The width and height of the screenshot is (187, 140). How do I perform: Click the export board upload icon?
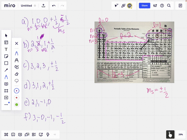click(43, 5)
